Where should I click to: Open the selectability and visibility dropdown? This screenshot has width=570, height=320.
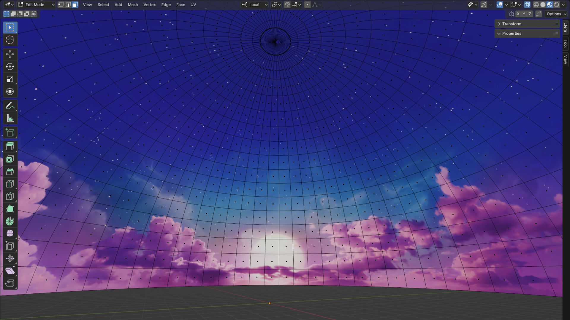coord(472,5)
